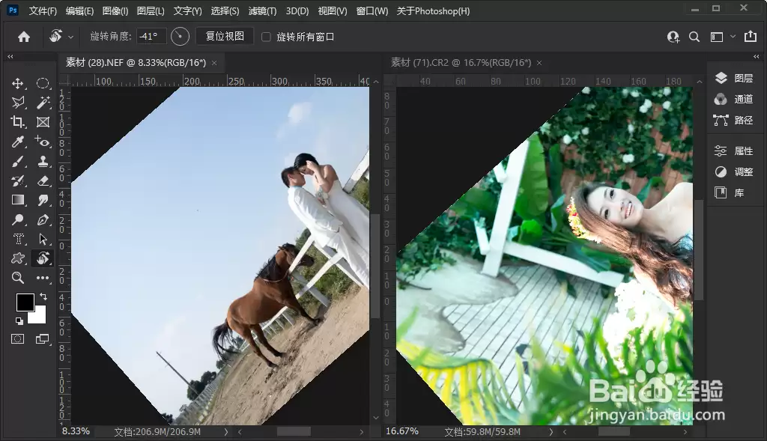Viewport: 767px width, 441px height.
Task: Enable 旋转所有窗口 checkbox
Action: [x=266, y=37]
